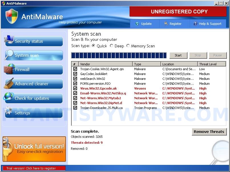Sort by the # column header
The width and height of the screenshot is (230, 172).
click(75, 64)
